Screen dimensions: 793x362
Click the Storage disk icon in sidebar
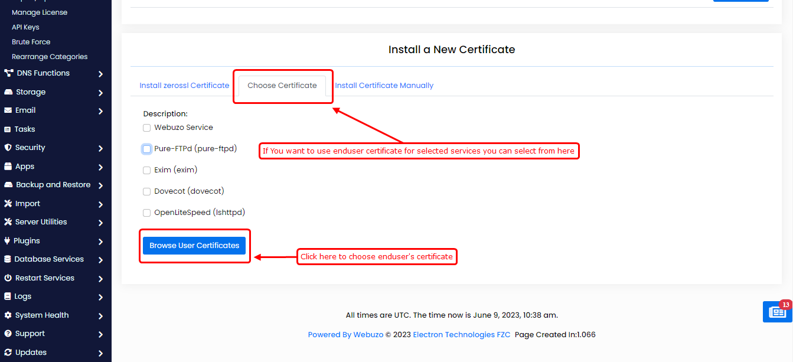tap(8, 92)
